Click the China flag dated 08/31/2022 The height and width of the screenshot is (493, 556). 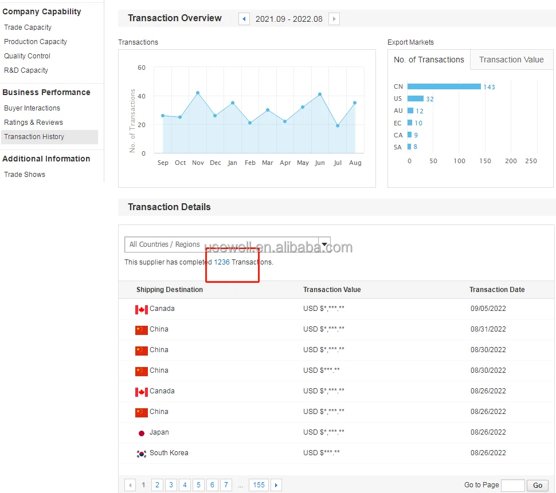coord(142,330)
